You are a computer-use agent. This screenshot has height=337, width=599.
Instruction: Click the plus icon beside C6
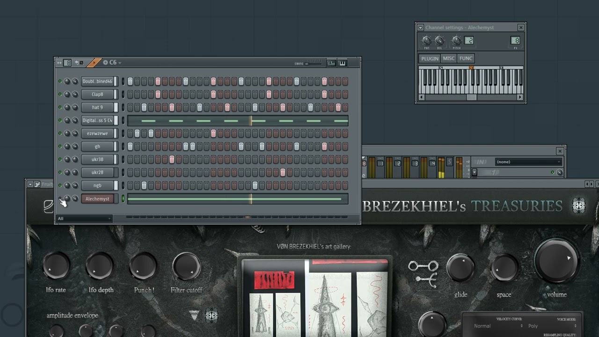click(x=105, y=63)
